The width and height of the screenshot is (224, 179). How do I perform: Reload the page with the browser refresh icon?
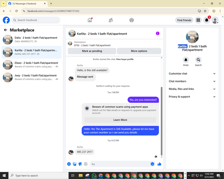pos(17,11)
